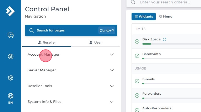Select the Reseller tab
The width and height of the screenshot is (201, 112).
point(47,42)
